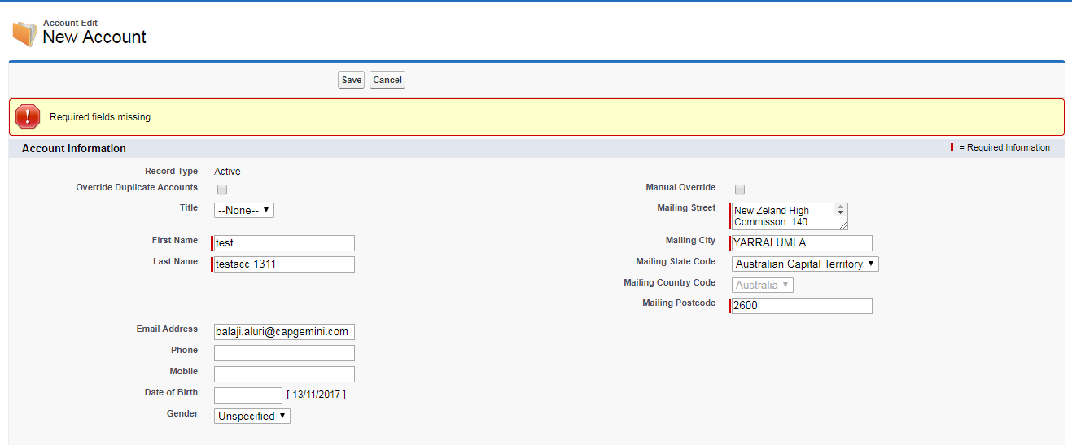
Task: Expand Mailing State Code dropdown
Action: [x=805, y=264]
